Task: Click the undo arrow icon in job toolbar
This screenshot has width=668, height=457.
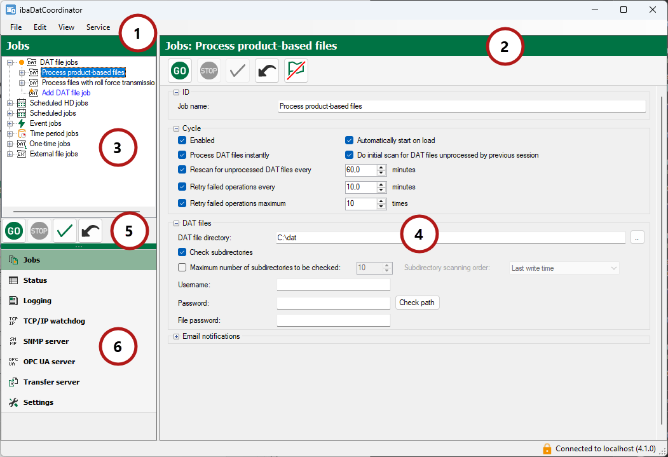Action: pos(267,71)
